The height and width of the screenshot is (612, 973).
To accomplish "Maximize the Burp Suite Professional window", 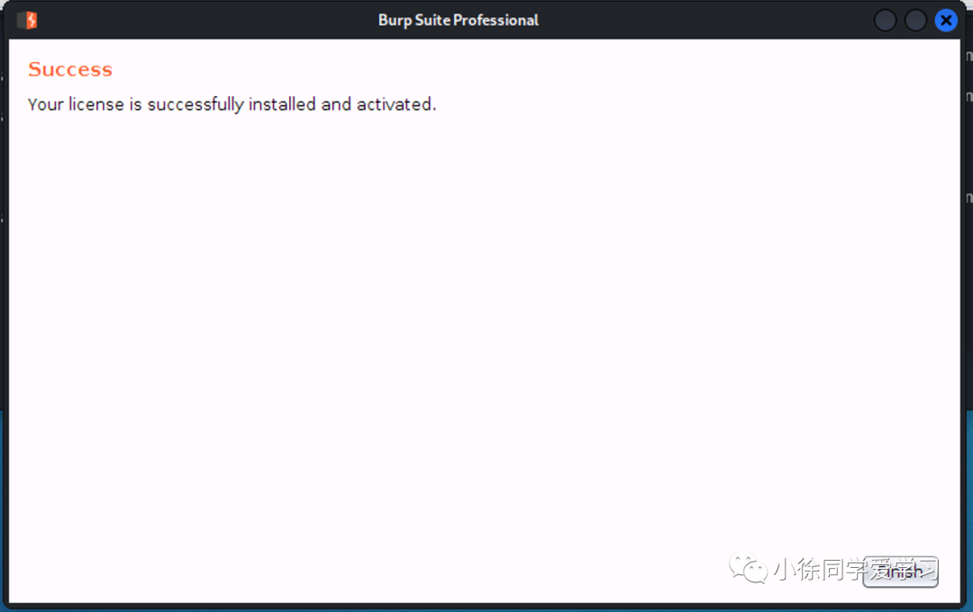I will tap(915, 21).
